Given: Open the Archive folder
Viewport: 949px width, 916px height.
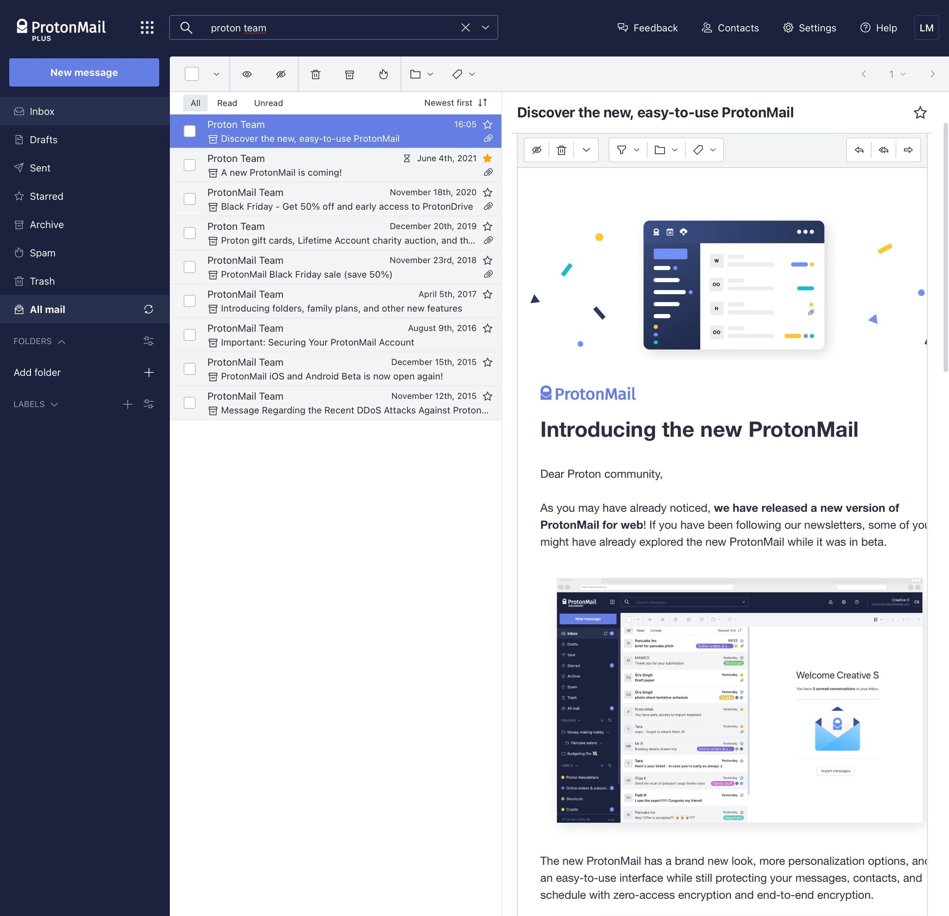Looking at the screenshot, I should tap(85, 225).
